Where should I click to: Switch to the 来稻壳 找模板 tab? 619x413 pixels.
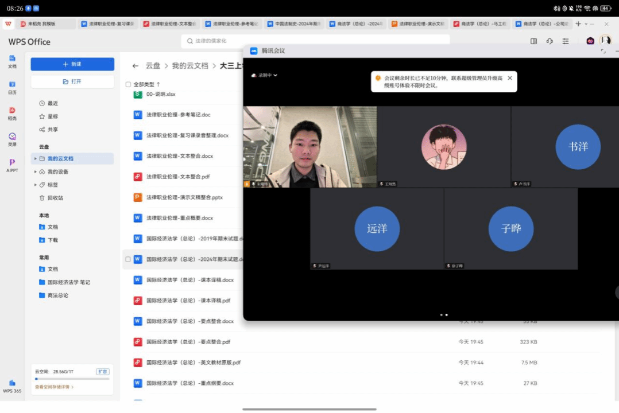pos(46,24)
